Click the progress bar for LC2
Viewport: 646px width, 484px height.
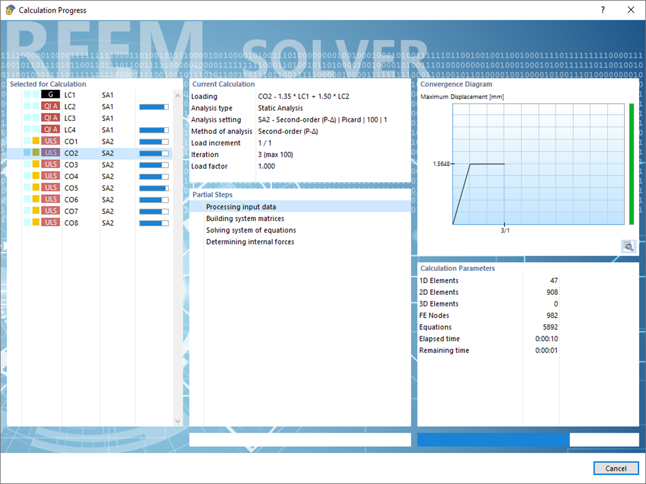coord(154,106)
